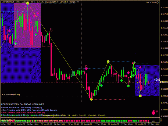This screenshot has height=126, width=168.
Task: Click the magenta down arrow before the 27 Jan 07:00 low
Action: (x=128, y=73)
